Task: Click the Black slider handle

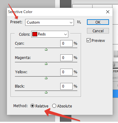Action: coord(46,92)
